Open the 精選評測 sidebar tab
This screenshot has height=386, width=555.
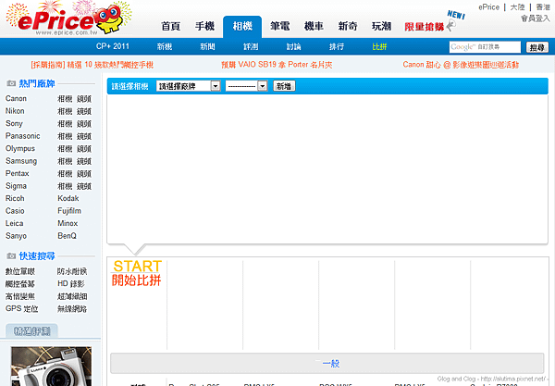[31, 331]
